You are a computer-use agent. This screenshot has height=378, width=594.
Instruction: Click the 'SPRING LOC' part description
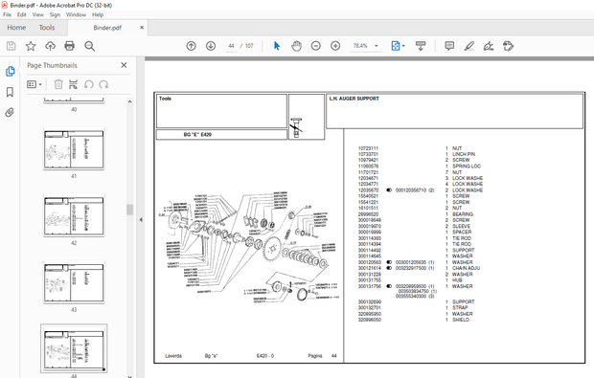click(467, 167)
